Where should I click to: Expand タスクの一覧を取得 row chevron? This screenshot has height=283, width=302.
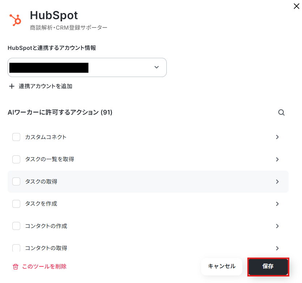point(277,159)
